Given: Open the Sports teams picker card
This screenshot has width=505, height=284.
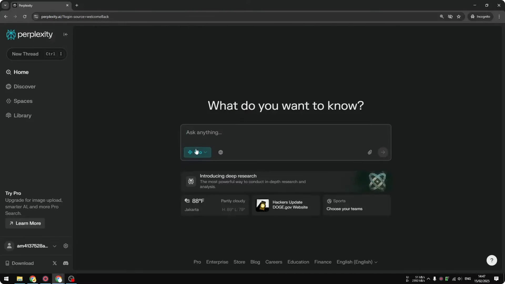Looking at the screenshot, I should 356,205.
